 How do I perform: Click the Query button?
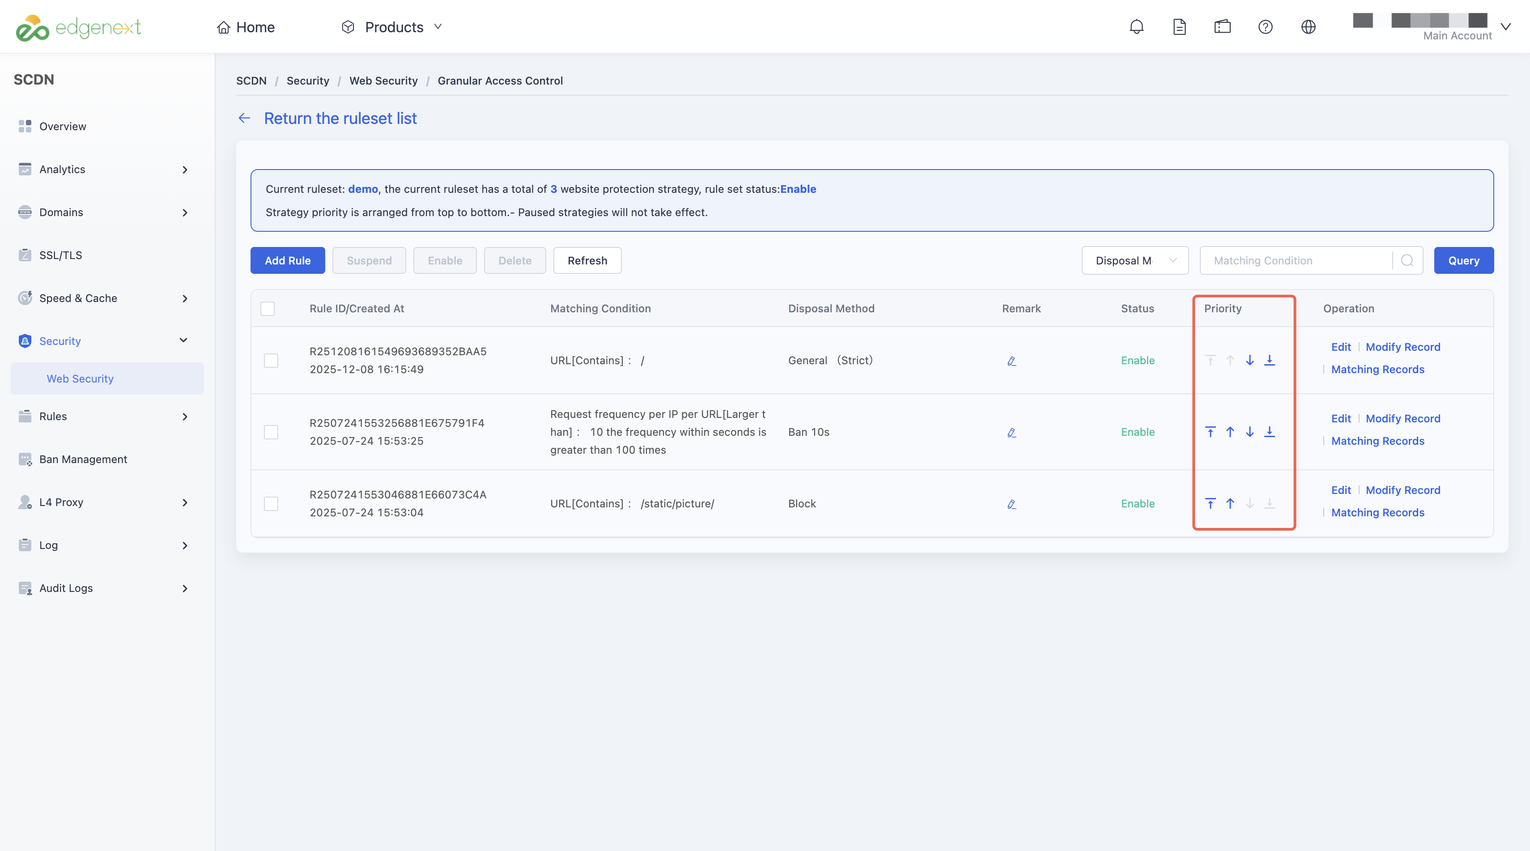[1463, 260]
